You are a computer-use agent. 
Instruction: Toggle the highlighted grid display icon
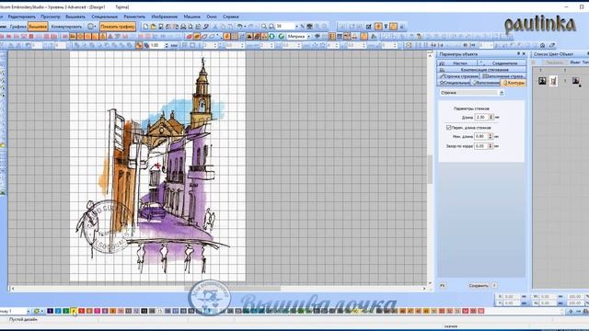click(x=234, y=37)
